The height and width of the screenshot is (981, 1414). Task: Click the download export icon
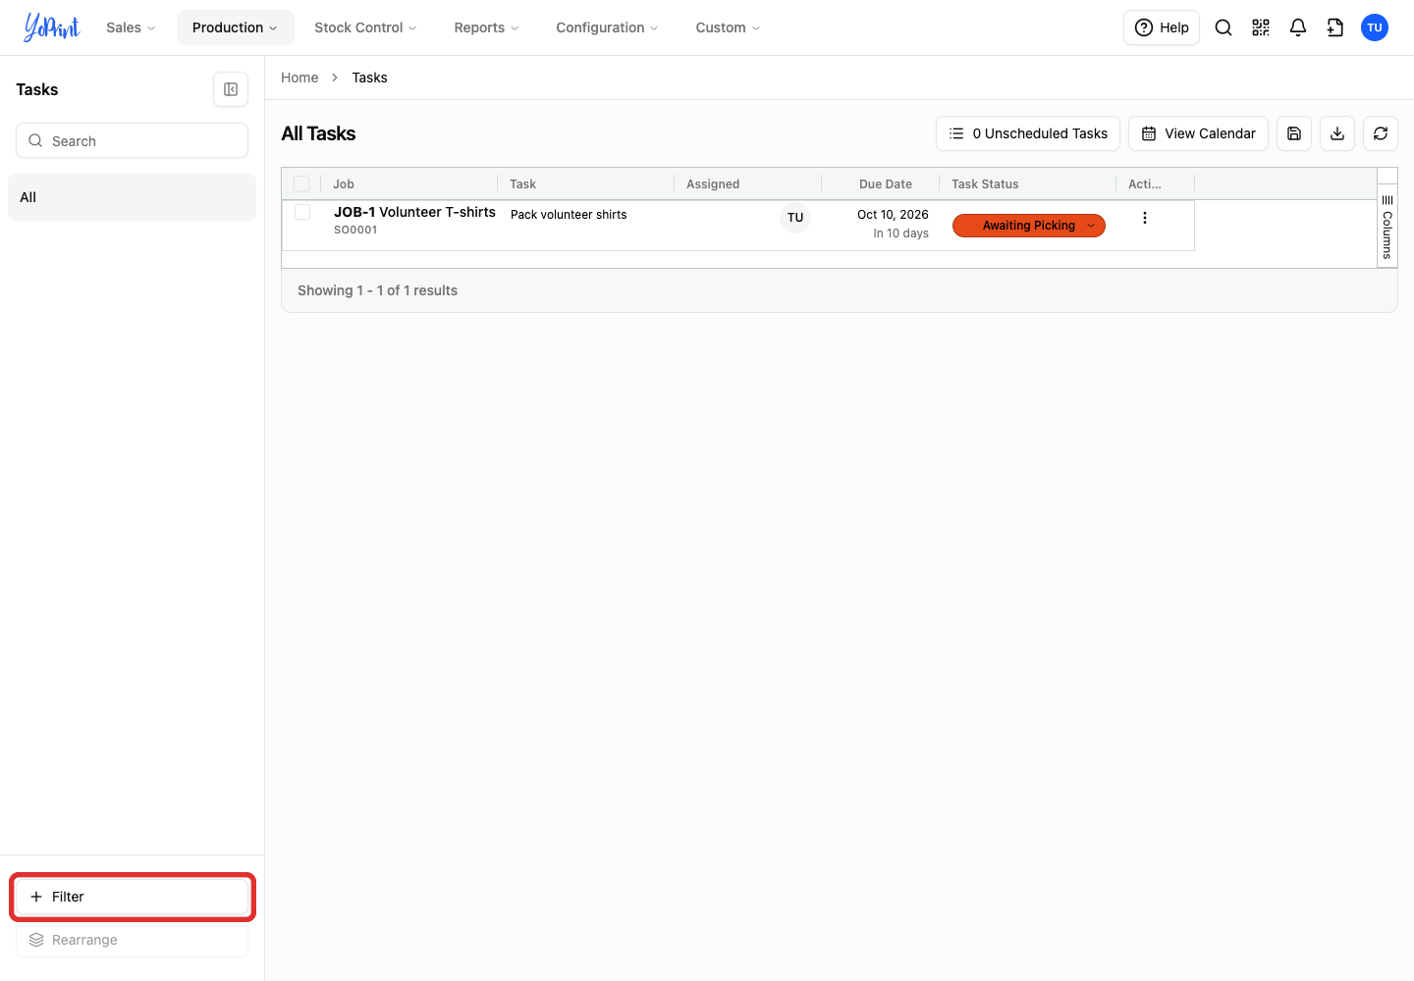(x=1337, y=133)
